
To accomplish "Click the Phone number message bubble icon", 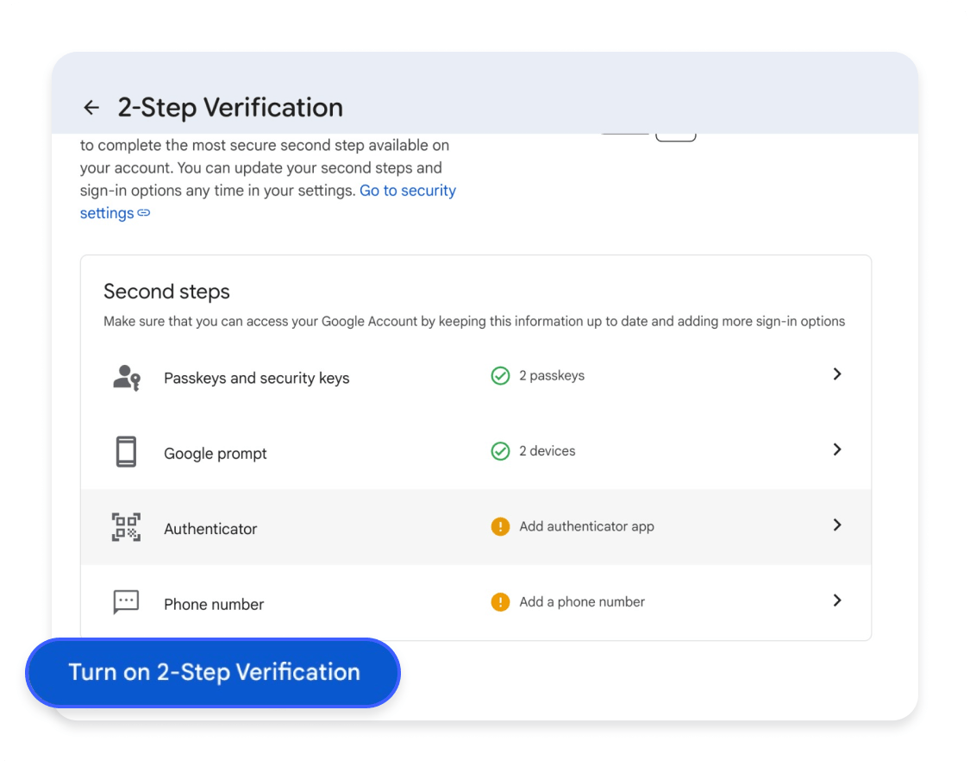I will tap(126, 602).
